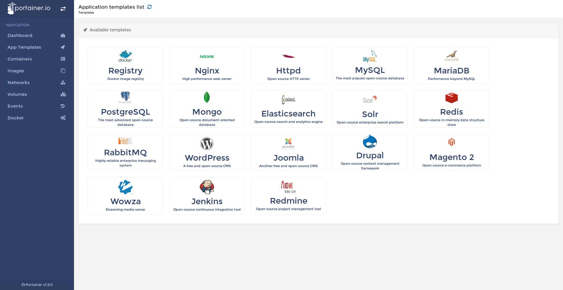Click the green Nginx logo
The width and height of the screenshot is (563, 290).
(207, 56)
